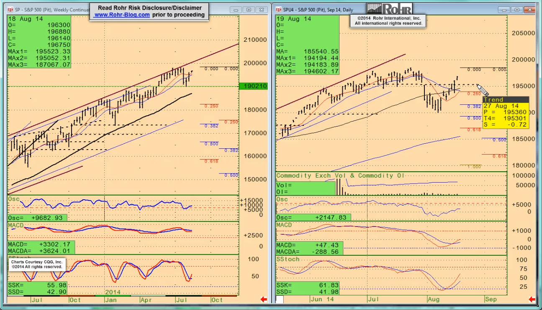Minimize the SP weekly chart window
The height and width of the screenshot is (310, 542).
[x=237, y=9]
